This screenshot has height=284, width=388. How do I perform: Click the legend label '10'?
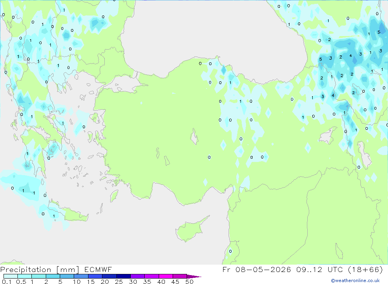click(77, 282)
